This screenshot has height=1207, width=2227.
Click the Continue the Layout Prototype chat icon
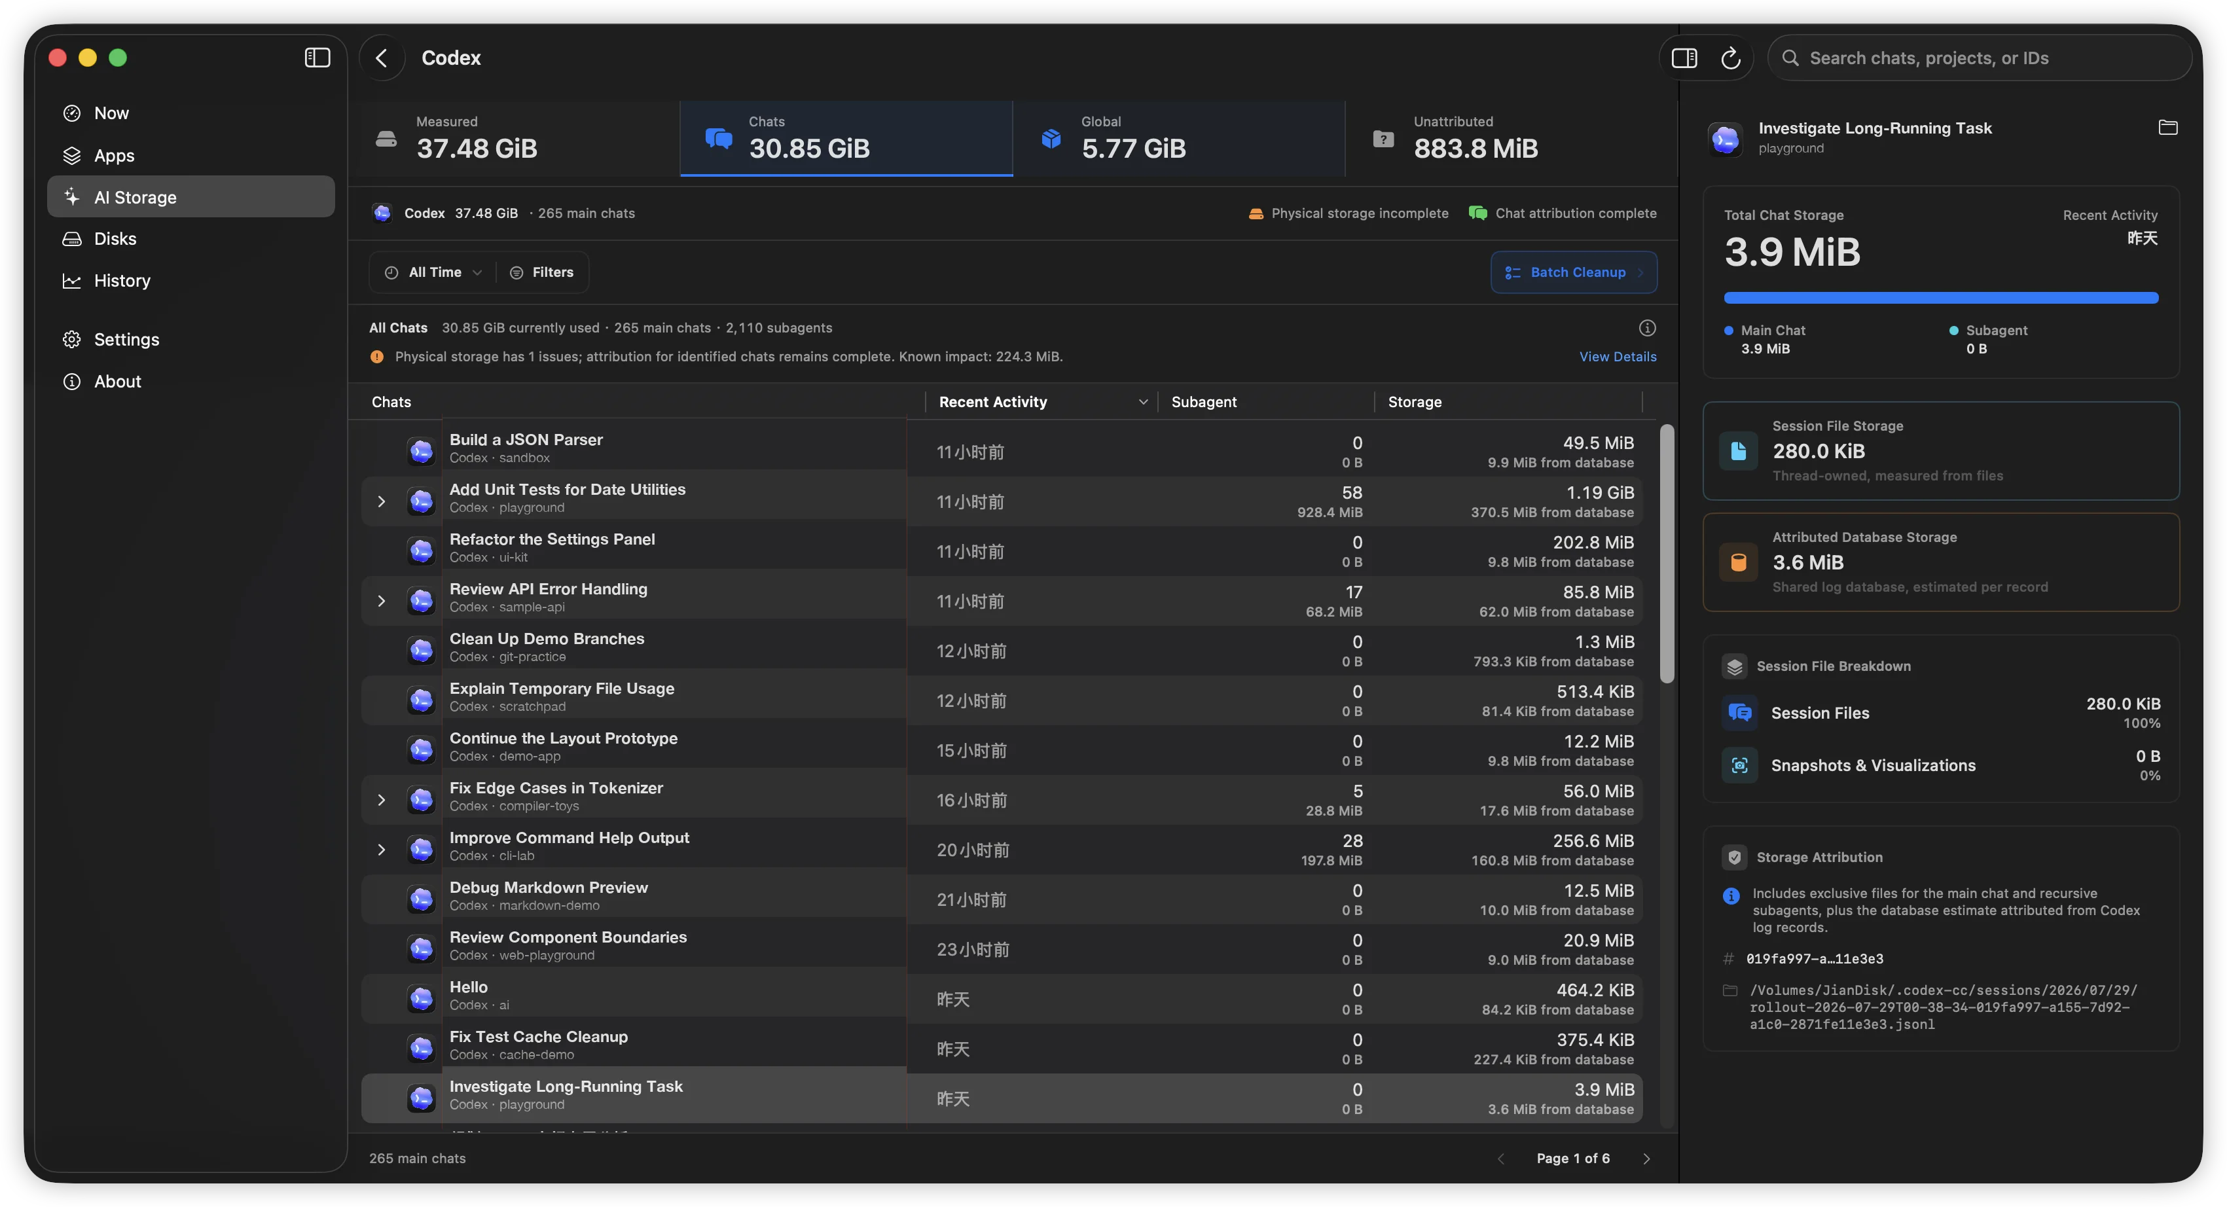(x=421, y=749)
